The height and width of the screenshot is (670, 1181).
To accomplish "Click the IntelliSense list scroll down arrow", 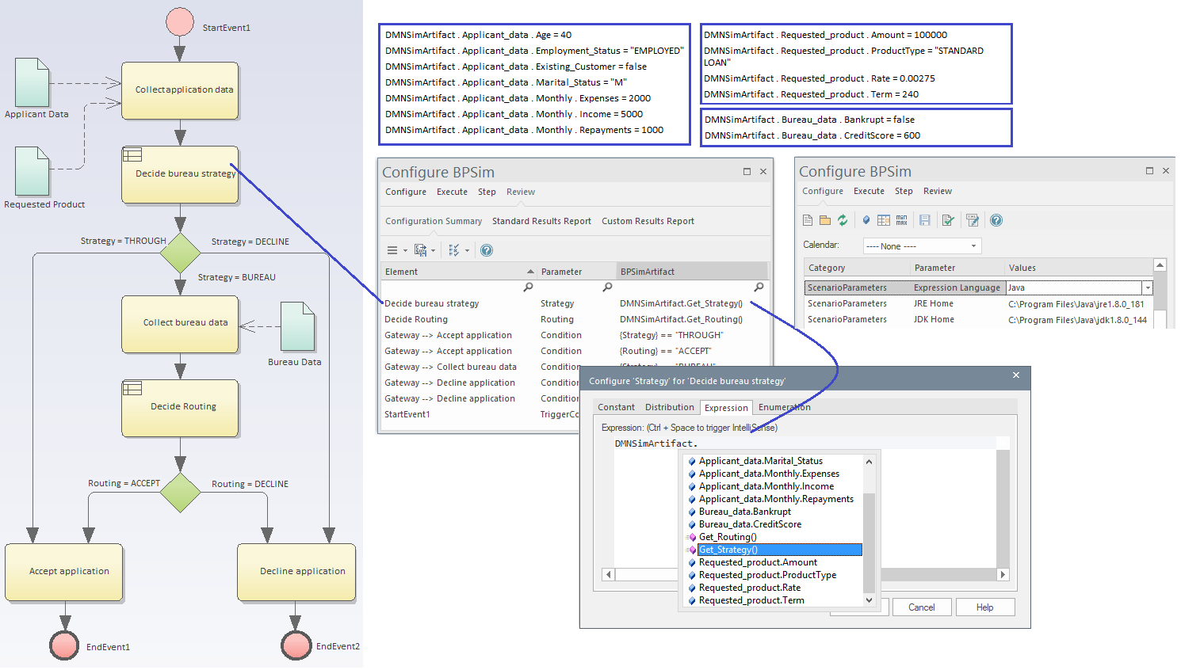I will pyautogui.click(x=869, y=600).
